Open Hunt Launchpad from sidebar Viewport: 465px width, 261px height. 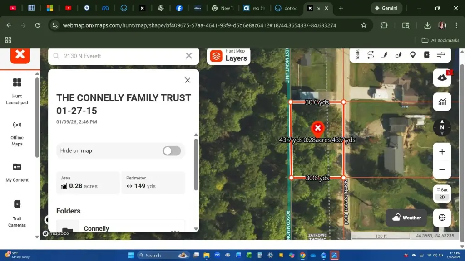point(17,91)
